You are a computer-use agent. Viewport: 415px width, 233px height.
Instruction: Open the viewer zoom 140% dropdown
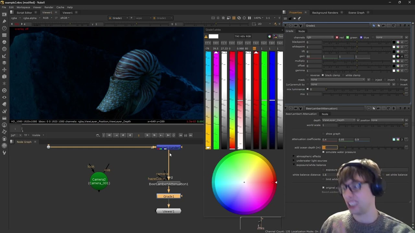pyautogui.click(x=259, y=18)
